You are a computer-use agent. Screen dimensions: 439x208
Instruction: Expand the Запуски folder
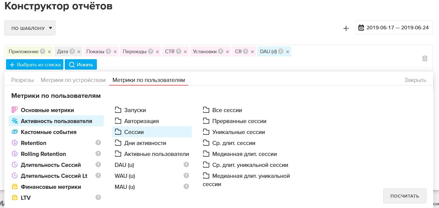135,110
